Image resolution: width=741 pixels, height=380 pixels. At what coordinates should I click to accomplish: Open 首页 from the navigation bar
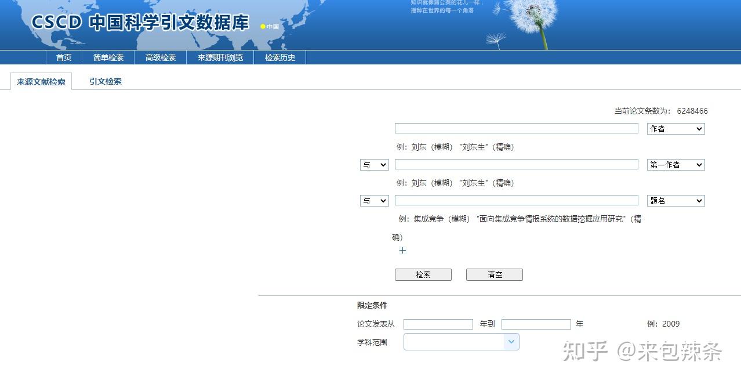pyautogui.click(x=64, y=57)
